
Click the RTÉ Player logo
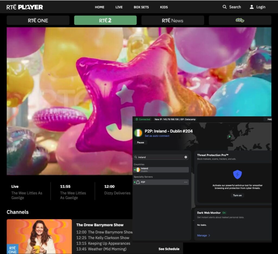pyautogui.click(x=25, y=7)
